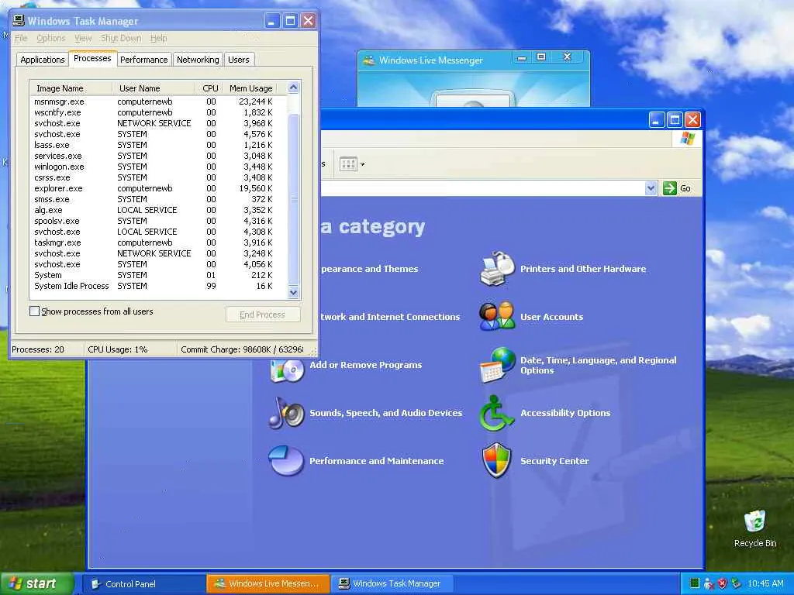Screen dimensions: 794x595
Task: Open the View menu in Task Manager
Action: [x=83, y=38]
